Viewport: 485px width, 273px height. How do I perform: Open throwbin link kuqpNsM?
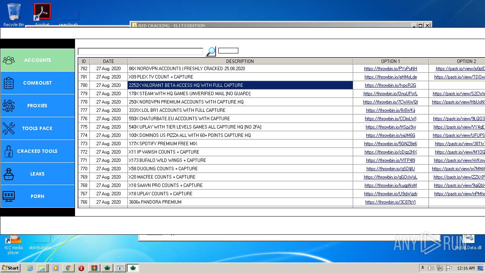[x=391, y=185]
